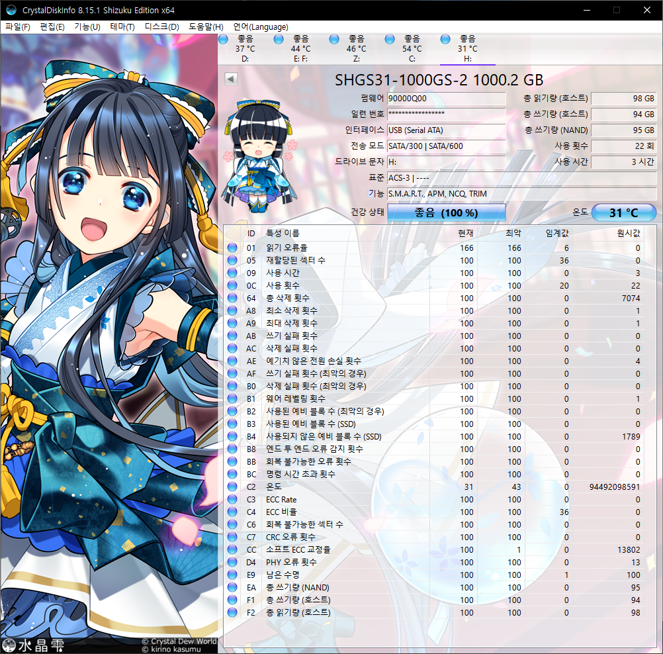Click the 표준 field showing ACS-3
Screen dimensions: 663x654
pos(522,177)
